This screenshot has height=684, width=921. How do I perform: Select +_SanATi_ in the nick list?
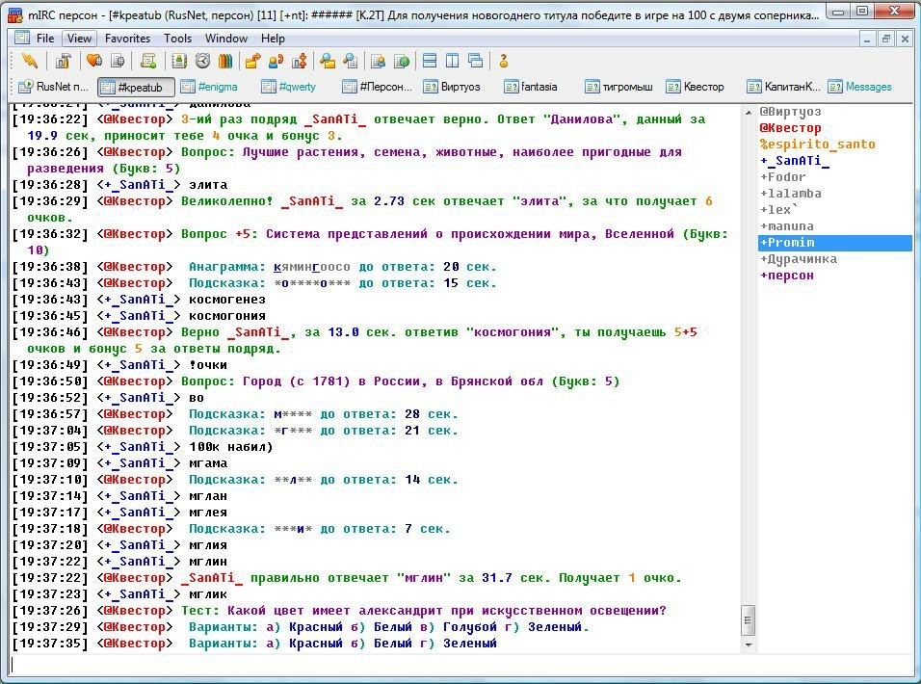coord(795,161)
